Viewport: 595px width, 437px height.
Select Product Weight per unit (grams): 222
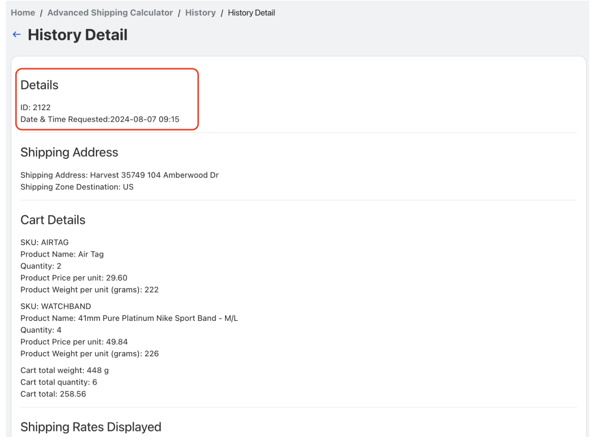89,289
